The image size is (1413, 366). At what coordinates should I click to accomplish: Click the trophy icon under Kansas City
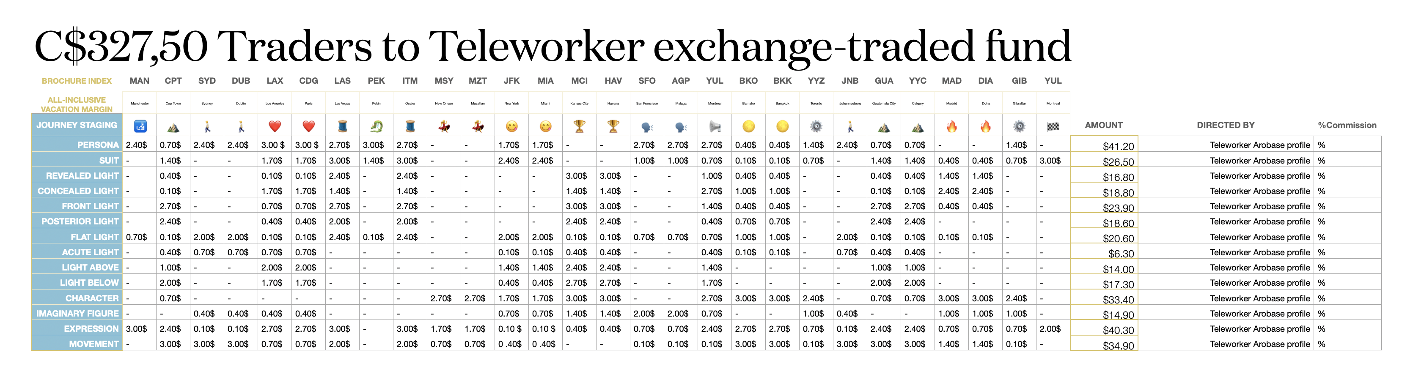click(x=579, y=126)
